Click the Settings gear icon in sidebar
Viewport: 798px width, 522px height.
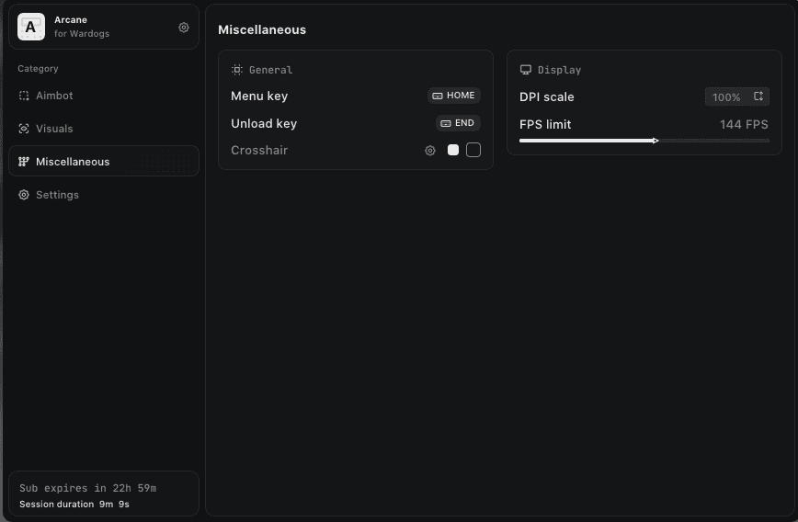24,195
